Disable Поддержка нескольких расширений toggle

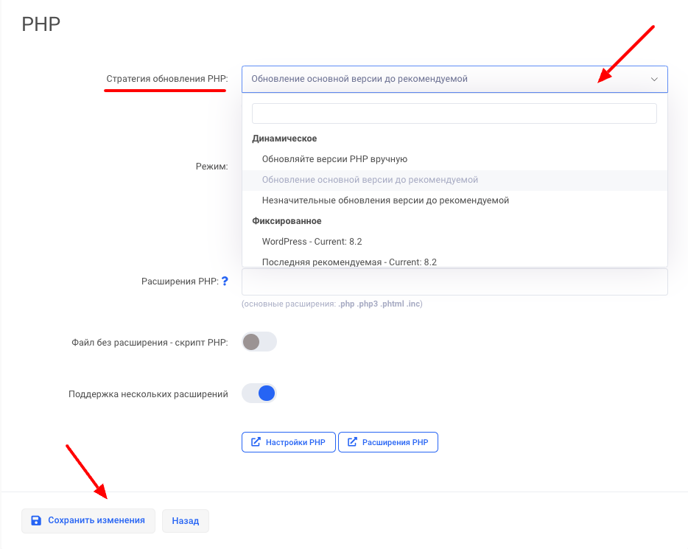(259, 394)
